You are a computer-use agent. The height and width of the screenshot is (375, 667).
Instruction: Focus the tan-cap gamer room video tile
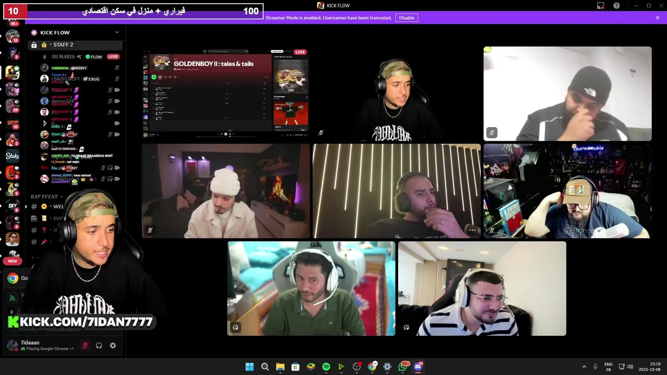click(x=567, y=191)
